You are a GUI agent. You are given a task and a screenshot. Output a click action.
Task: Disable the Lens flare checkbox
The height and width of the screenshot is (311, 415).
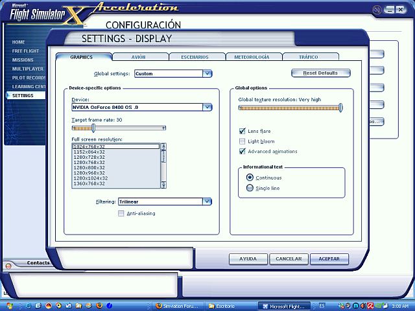click(x=243, y=131)
